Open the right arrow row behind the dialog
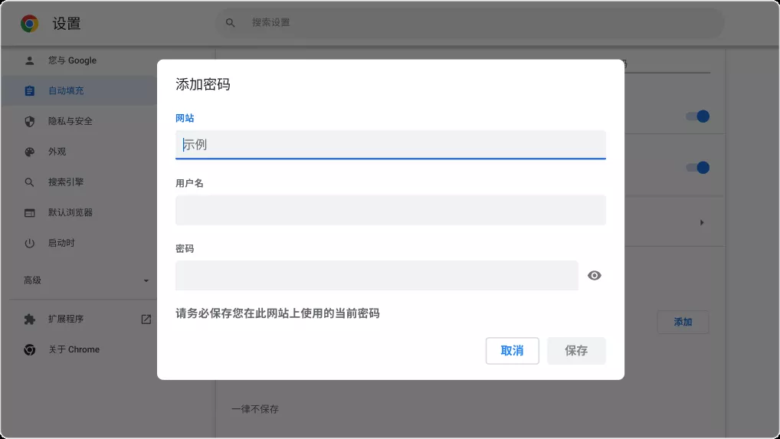The height and width of the screenshot is (439, 780). [x=702, y=223]
